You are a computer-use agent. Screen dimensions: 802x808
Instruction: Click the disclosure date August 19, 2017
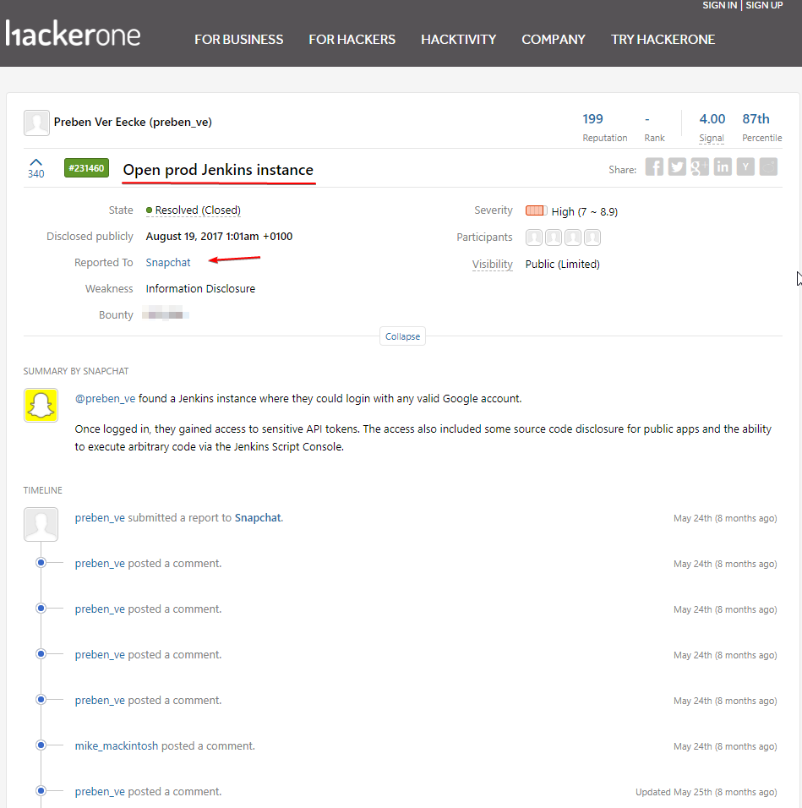pos(220,237)
